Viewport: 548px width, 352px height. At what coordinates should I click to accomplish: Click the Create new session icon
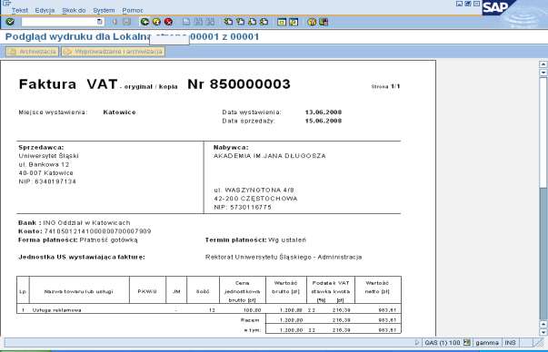point(282,22)
